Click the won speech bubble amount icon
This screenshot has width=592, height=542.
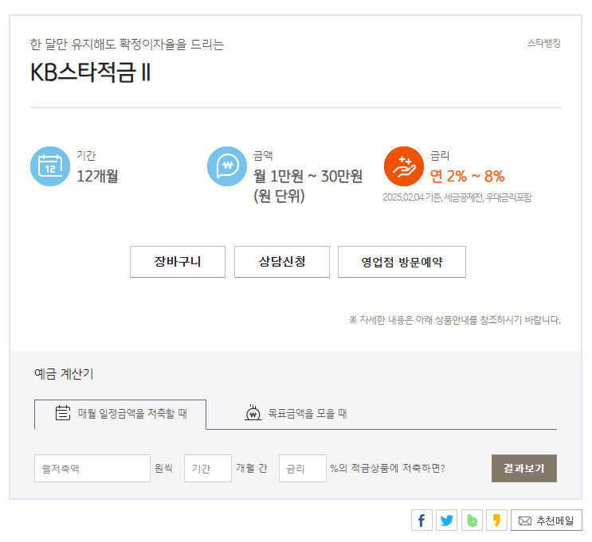[227, 166]
